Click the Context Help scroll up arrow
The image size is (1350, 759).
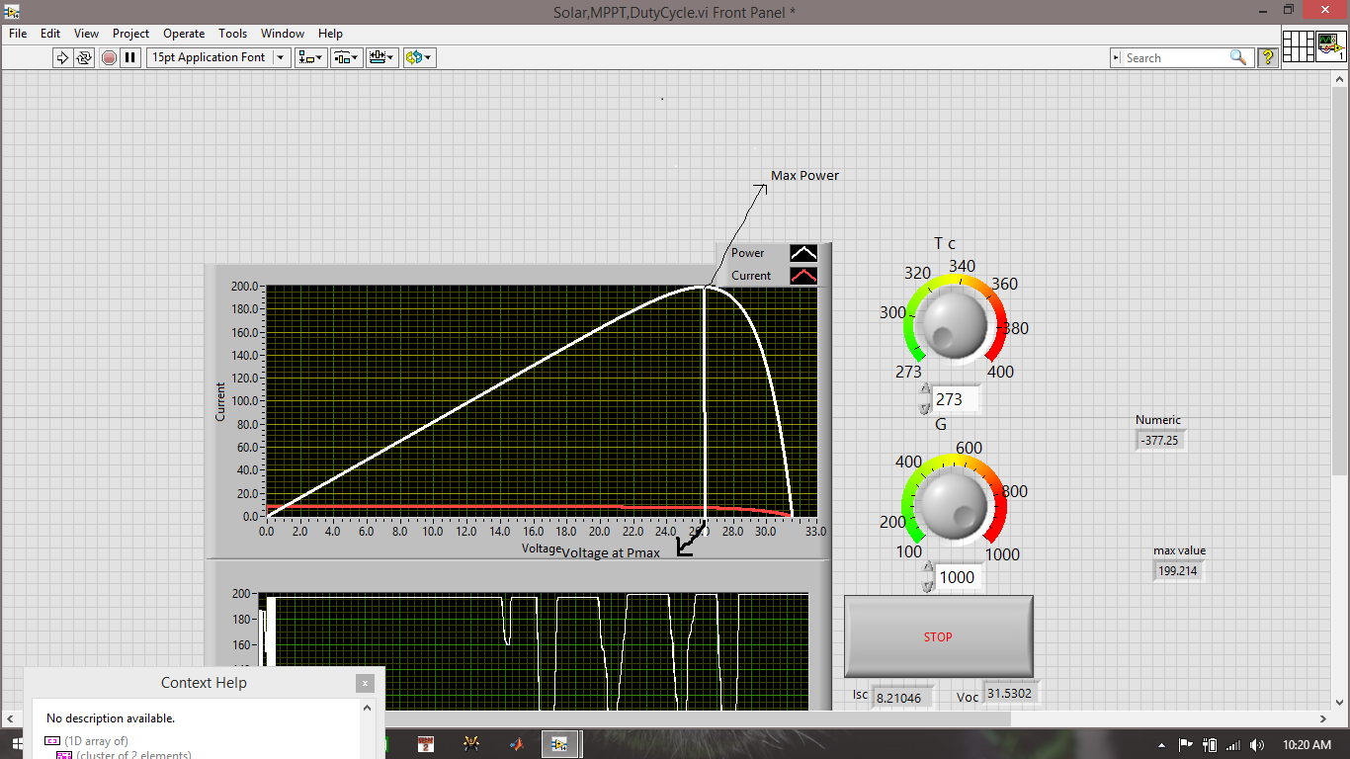(369, 708)
